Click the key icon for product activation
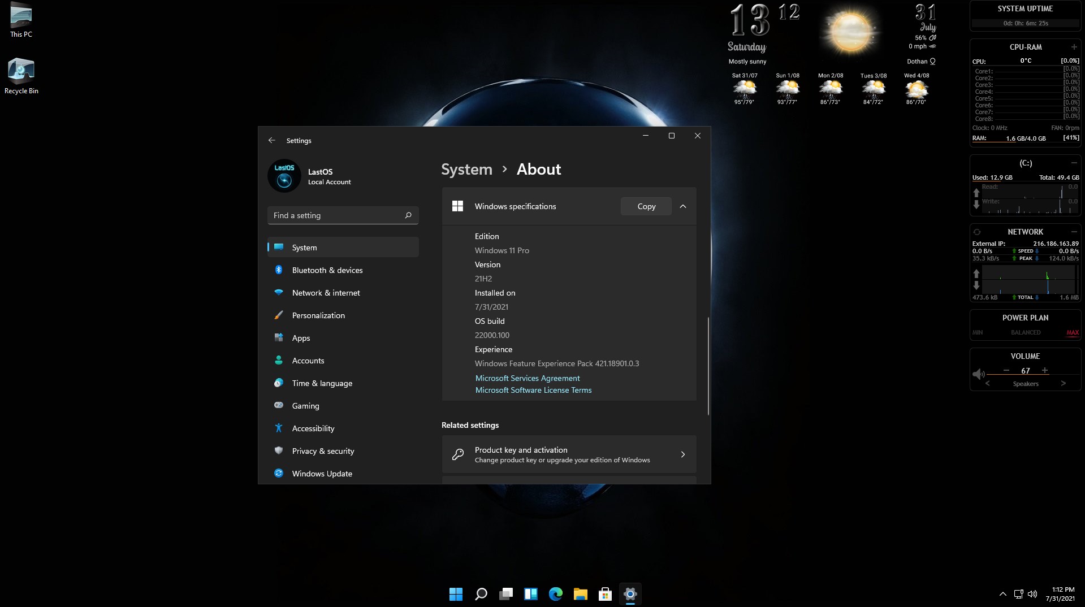1085x607 pixels. coord(458,454)
